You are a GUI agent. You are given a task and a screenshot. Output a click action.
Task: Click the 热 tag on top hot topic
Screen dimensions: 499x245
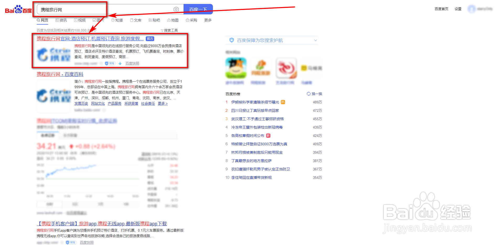point(283,102)
